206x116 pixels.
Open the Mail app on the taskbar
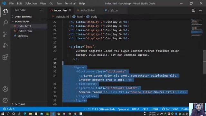[42, 114]
